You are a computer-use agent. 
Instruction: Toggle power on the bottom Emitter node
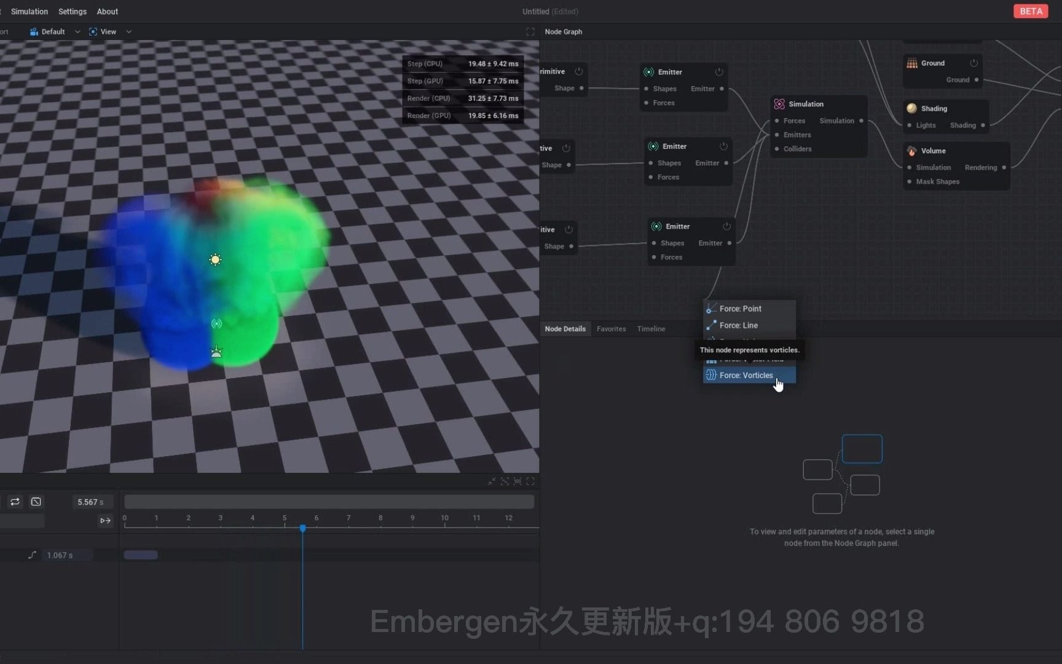(726, 226)
